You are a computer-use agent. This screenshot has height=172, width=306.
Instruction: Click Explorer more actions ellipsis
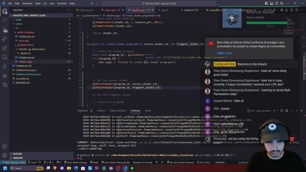[x=69, y=10]
